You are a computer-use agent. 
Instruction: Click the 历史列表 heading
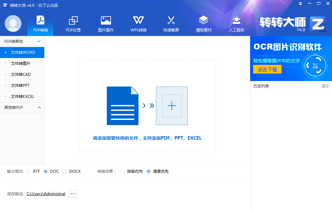point(261,86)
